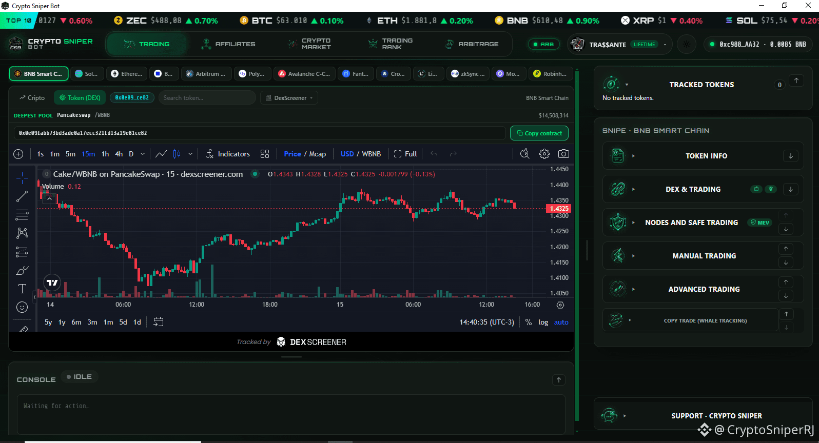
Task: Toggle Full screen chart mode
Action: click(405, 154)
